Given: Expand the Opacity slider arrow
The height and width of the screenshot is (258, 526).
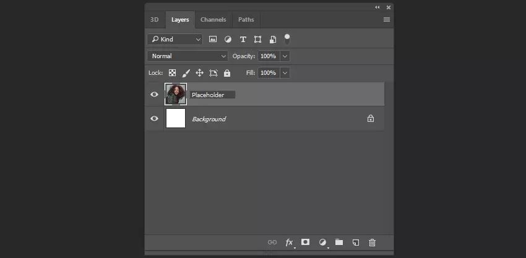Looking at the screenshot, I should 285,56.
